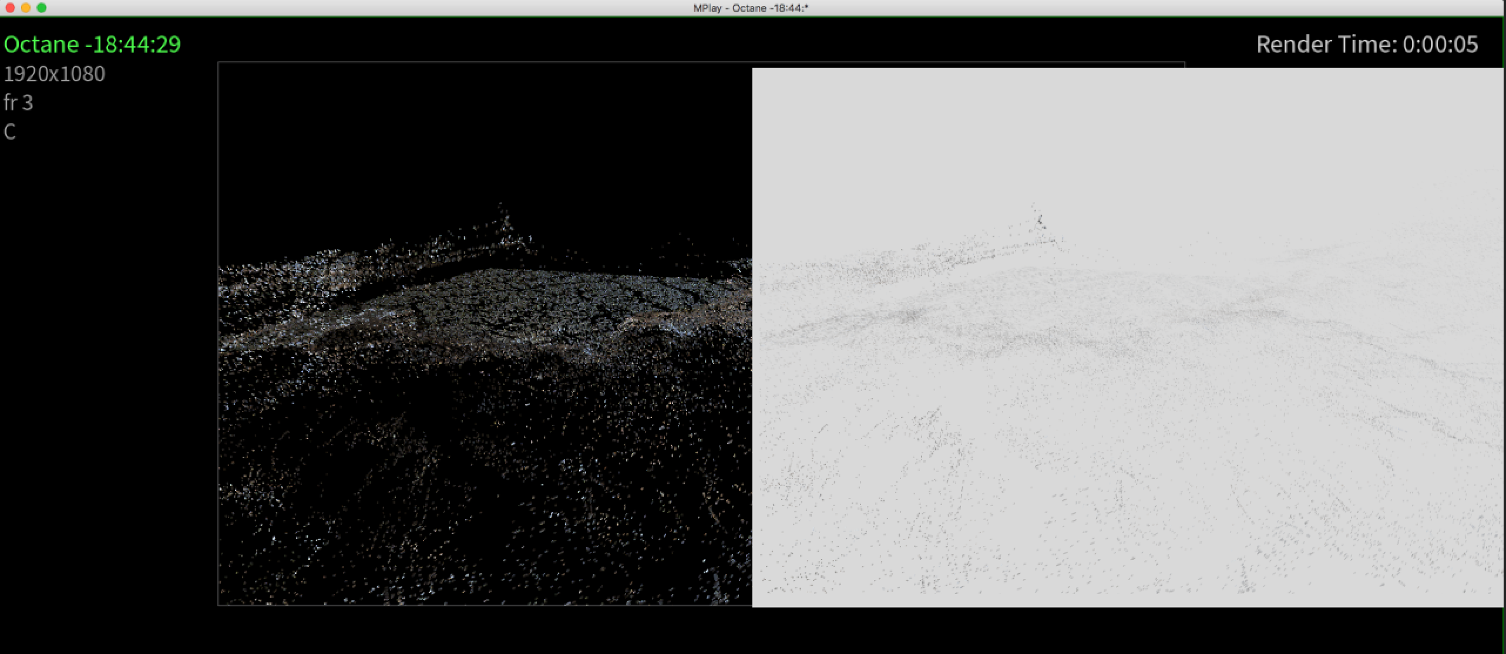Minimize MPlay with the yellow button
The width and height of the screenshot is (1506, 654).
click(x=26, y=8)
